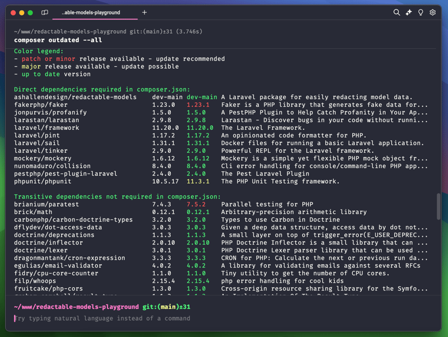The image size is (448, 337).
Task: Minimize window using the yellow button
Action: pos(22,12)
